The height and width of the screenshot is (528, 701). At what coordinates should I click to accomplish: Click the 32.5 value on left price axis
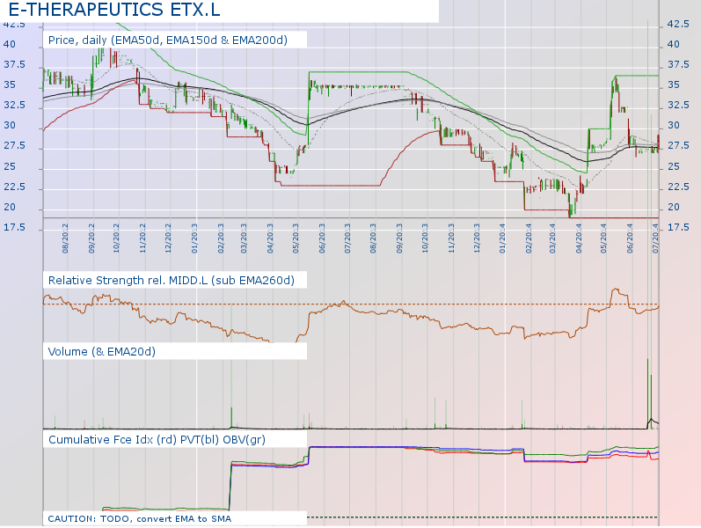click(15, 105)
